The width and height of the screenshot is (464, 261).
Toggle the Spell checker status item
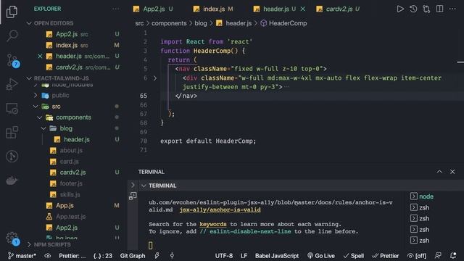click(354, 256)
